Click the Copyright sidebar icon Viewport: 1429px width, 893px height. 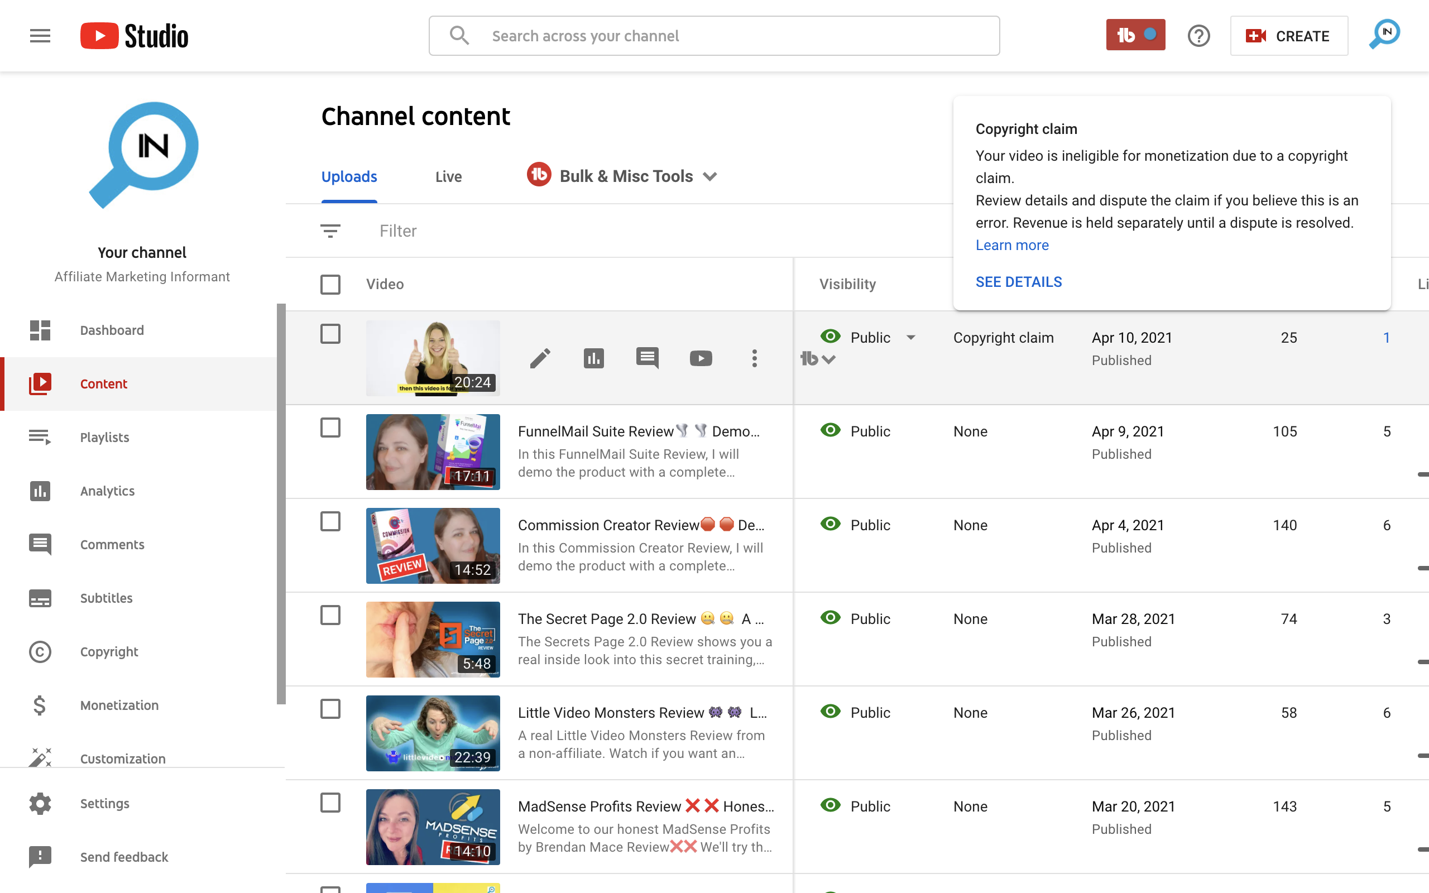click(40, 651)
